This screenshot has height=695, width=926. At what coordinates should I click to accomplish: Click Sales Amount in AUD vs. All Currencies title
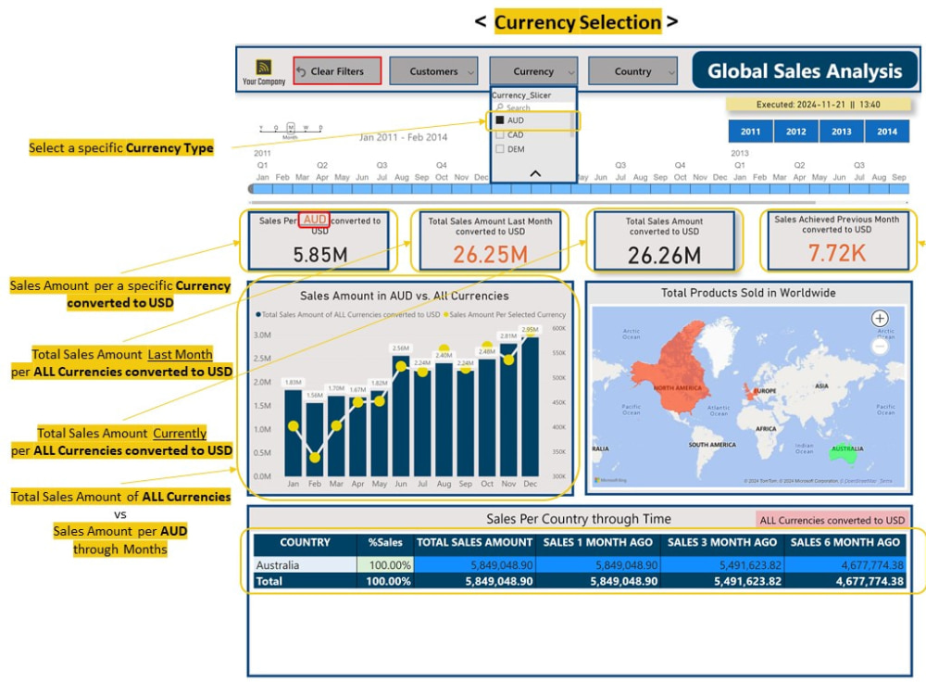[x=404, y=297]
